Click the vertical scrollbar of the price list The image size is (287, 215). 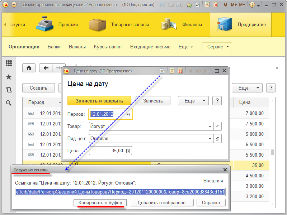click(x=272, y=152)
